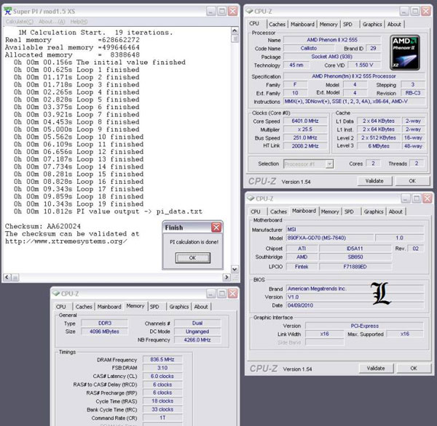Click the CPU-Z title icon in Mainboard window
437x426 pixels.
(x=250, y=198)
